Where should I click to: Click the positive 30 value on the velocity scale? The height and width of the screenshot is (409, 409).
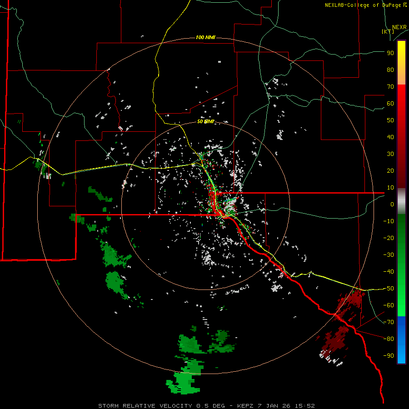tap(390, 154)
